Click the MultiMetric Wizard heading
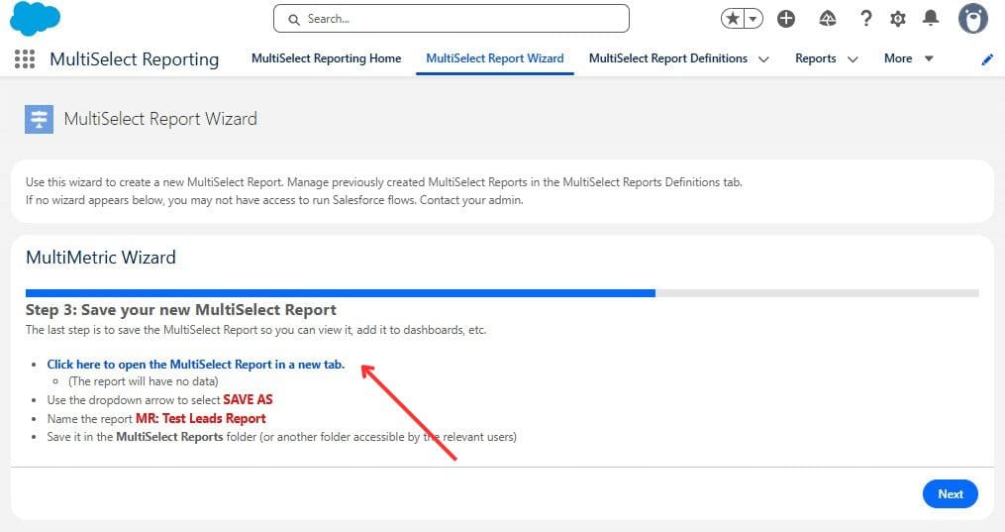 (101, 257)
